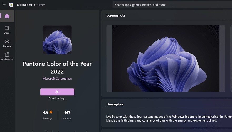The height and width of the screenshot is (132, 232).
Task: Click the Downloading status text
Action: (x=57, y=98)
